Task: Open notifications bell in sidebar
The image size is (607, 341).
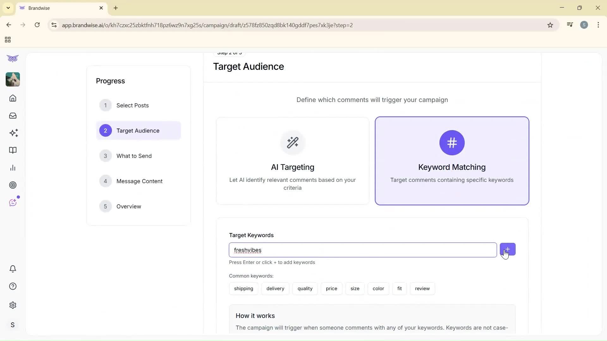Action: [x=13, y=269]
